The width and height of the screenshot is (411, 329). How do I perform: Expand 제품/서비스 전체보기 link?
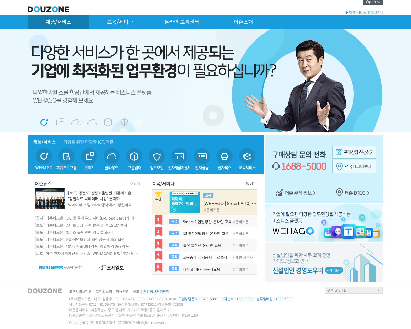point(363,13)
